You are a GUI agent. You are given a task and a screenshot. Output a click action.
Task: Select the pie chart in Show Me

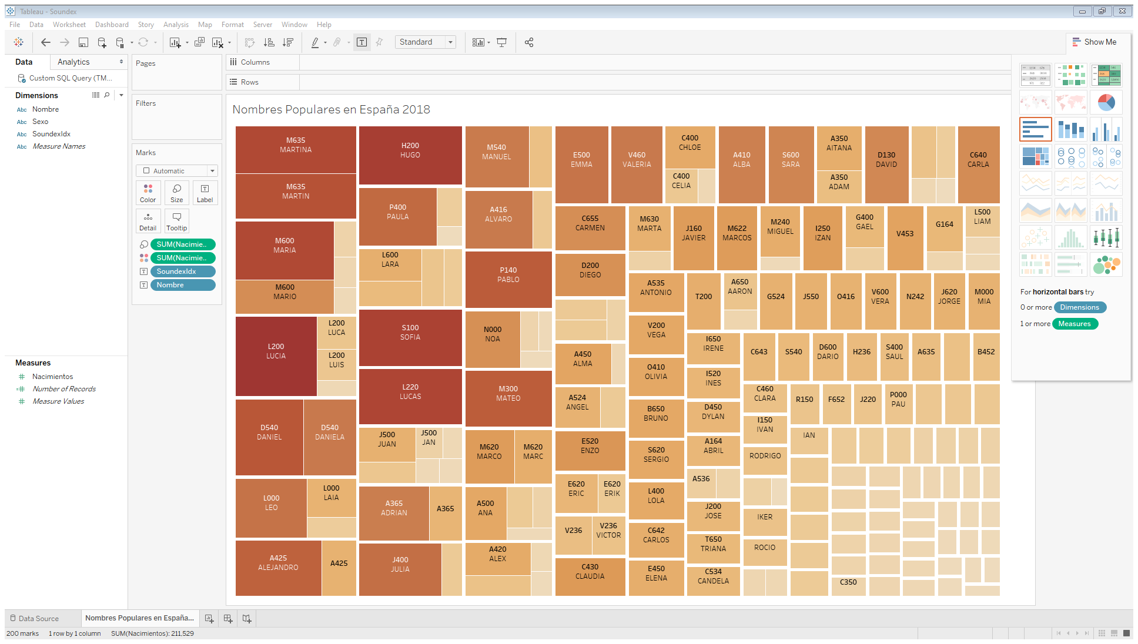tap(1106, 103)
